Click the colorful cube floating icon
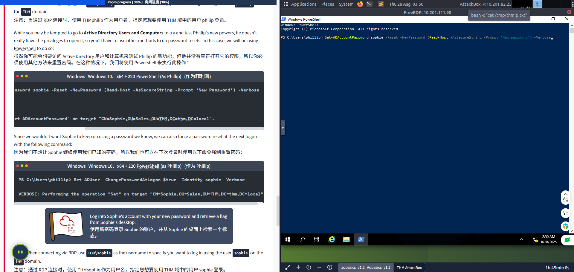574x272 pixels. click(x=565, y=226)
